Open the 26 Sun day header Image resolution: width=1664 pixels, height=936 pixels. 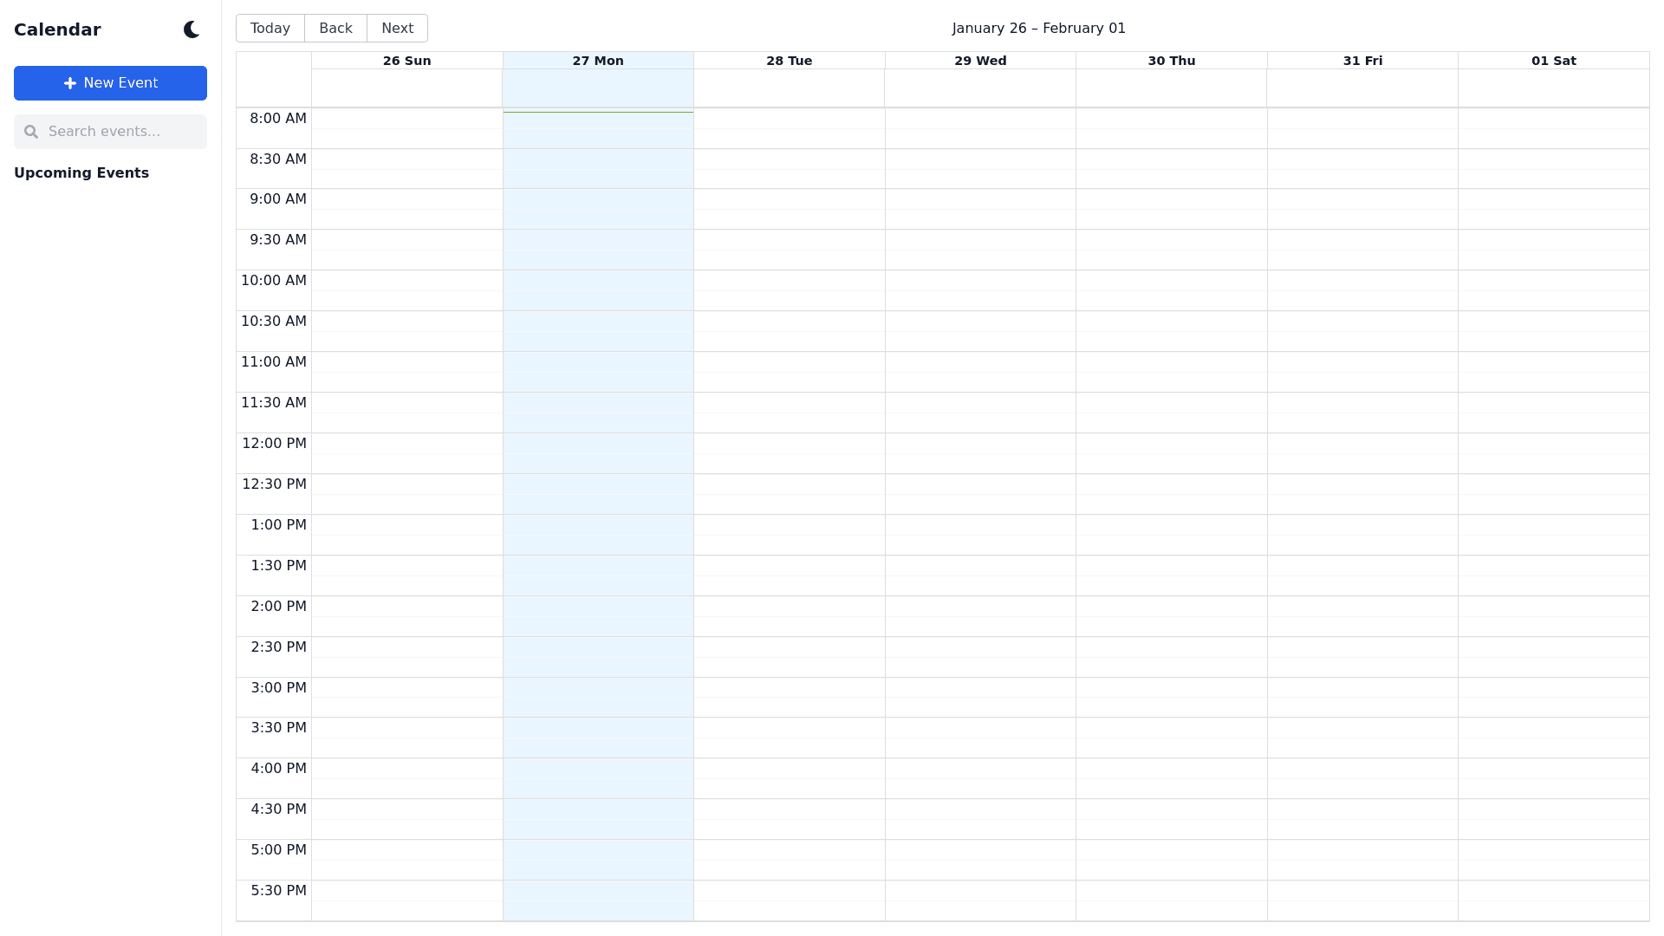[406, 61]
